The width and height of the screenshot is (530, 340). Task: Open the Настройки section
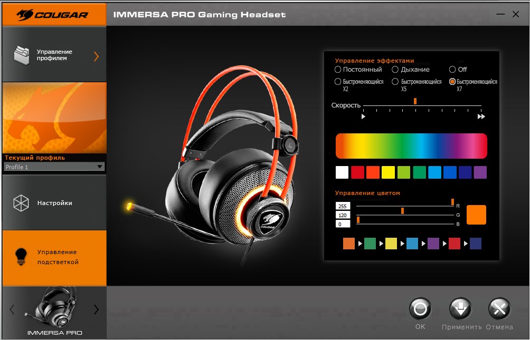[x=54, y=203]
